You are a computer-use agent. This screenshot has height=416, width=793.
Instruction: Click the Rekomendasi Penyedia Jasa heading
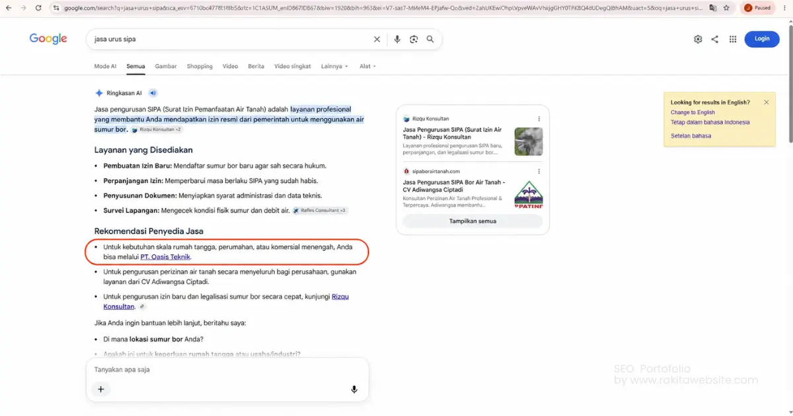149,231
